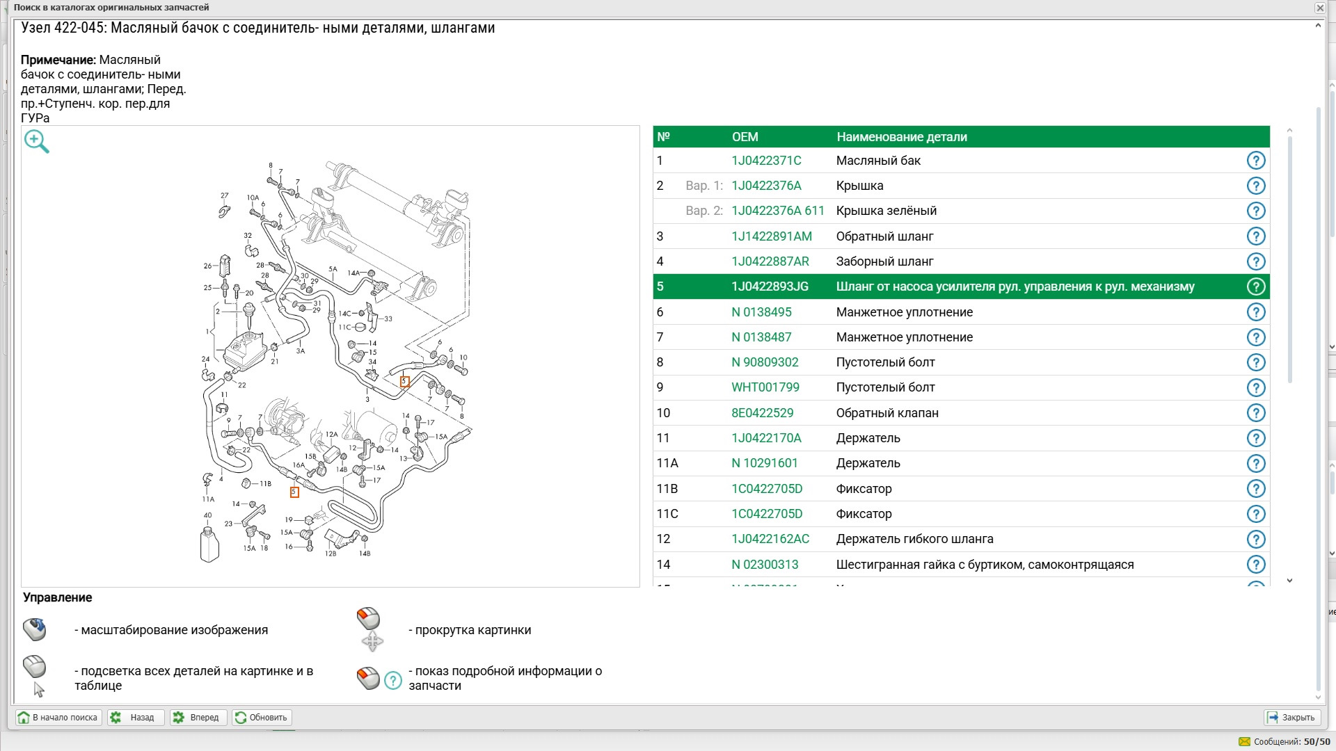Select part marker 5 on diagram hose
The image size is (1336, 751).
point(404,381)
